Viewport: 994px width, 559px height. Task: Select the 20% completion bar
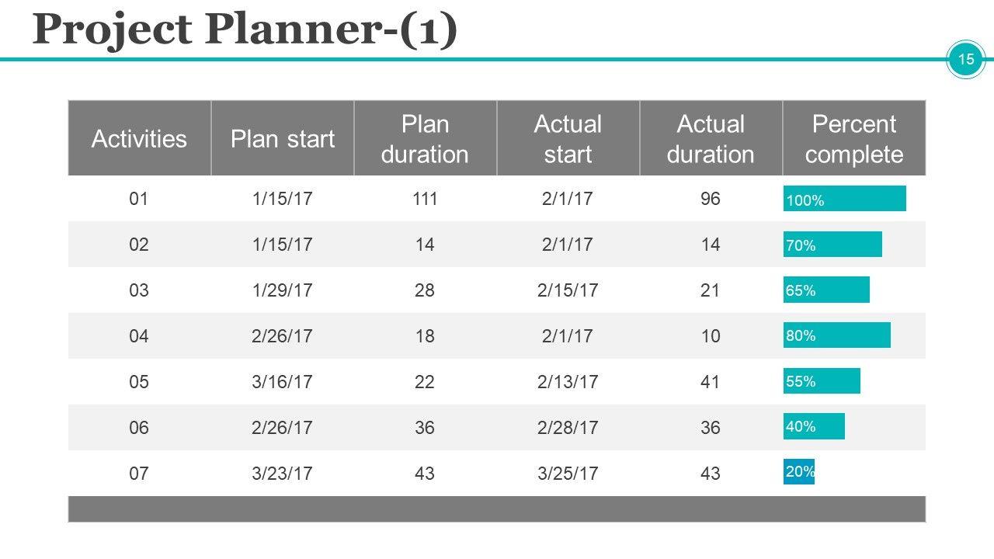[799, 471]
